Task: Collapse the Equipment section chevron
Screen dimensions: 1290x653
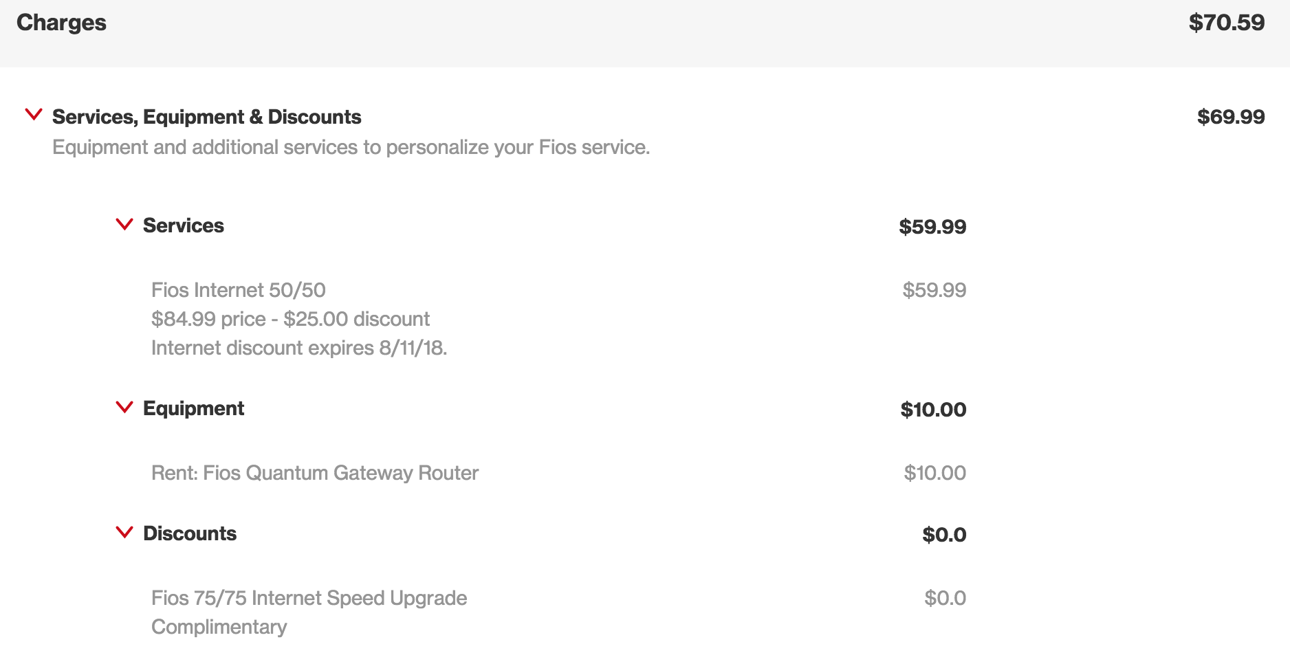Action: coord(124,408)
